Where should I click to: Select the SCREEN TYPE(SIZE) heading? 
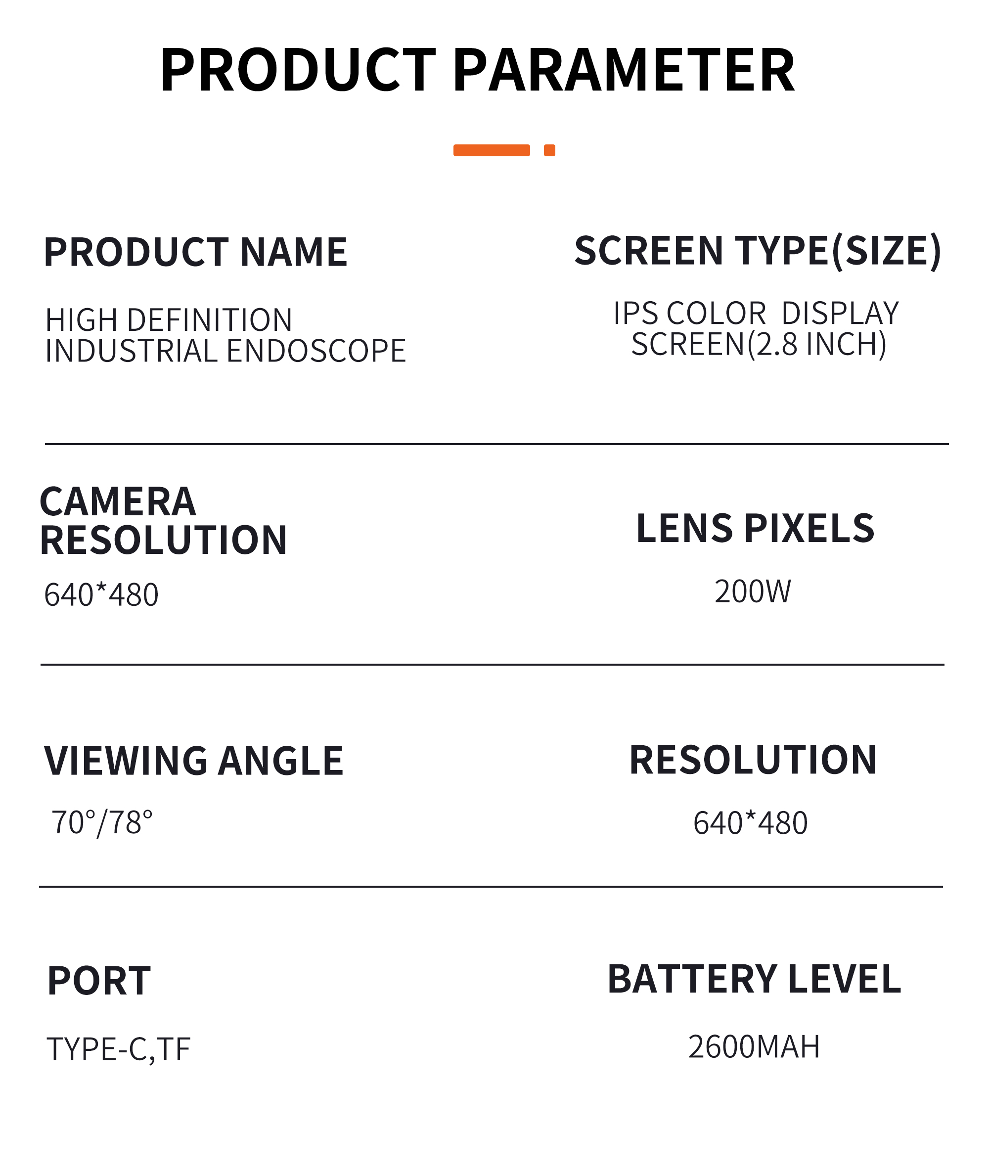tap(758, 251)
